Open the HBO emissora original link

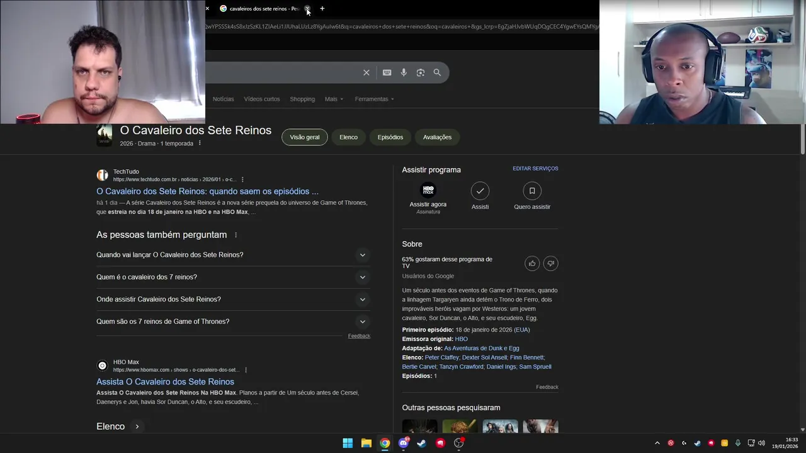point(461,339)
